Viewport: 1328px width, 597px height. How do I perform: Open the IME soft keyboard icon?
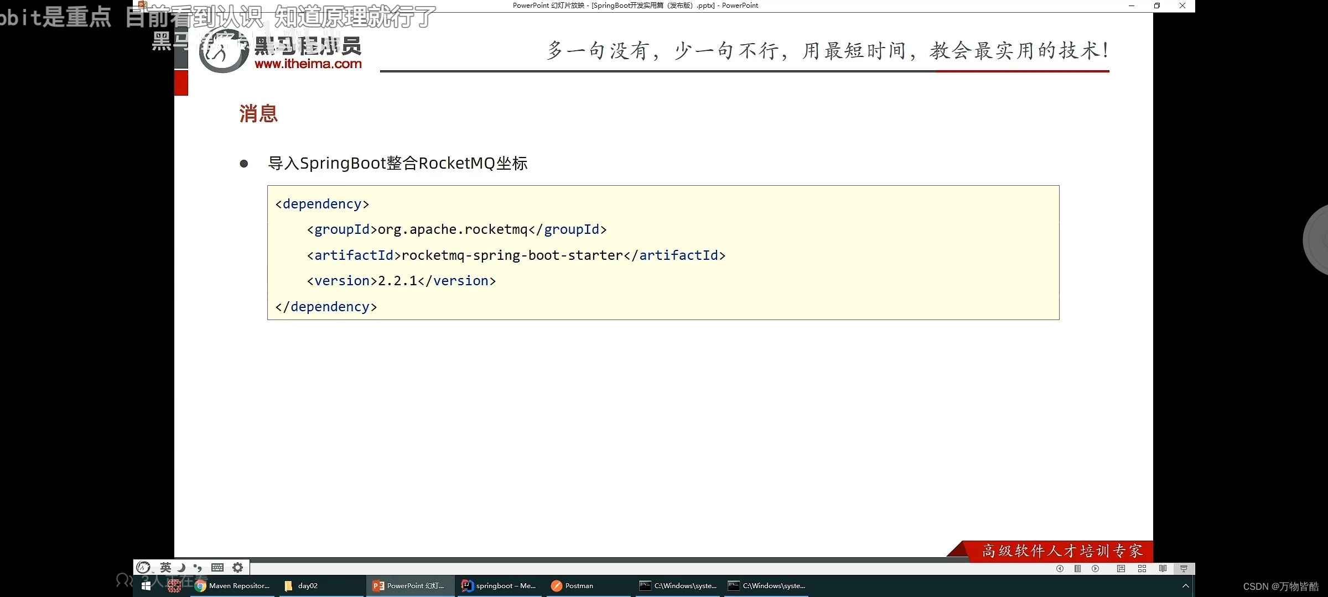click(217, 567)
